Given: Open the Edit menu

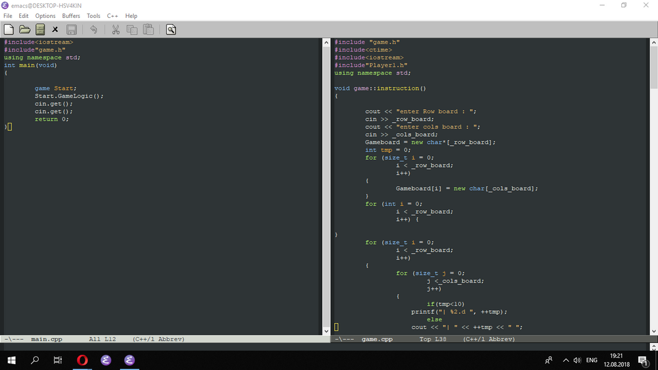Looking at the screenshot, I should 24,16.
